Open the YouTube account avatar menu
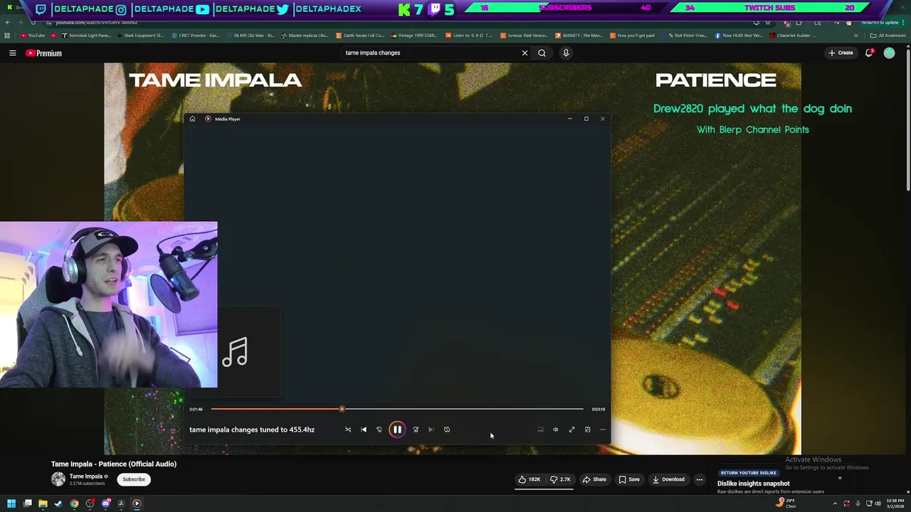This screenshot has height=512, width=911. pos(889,53)
